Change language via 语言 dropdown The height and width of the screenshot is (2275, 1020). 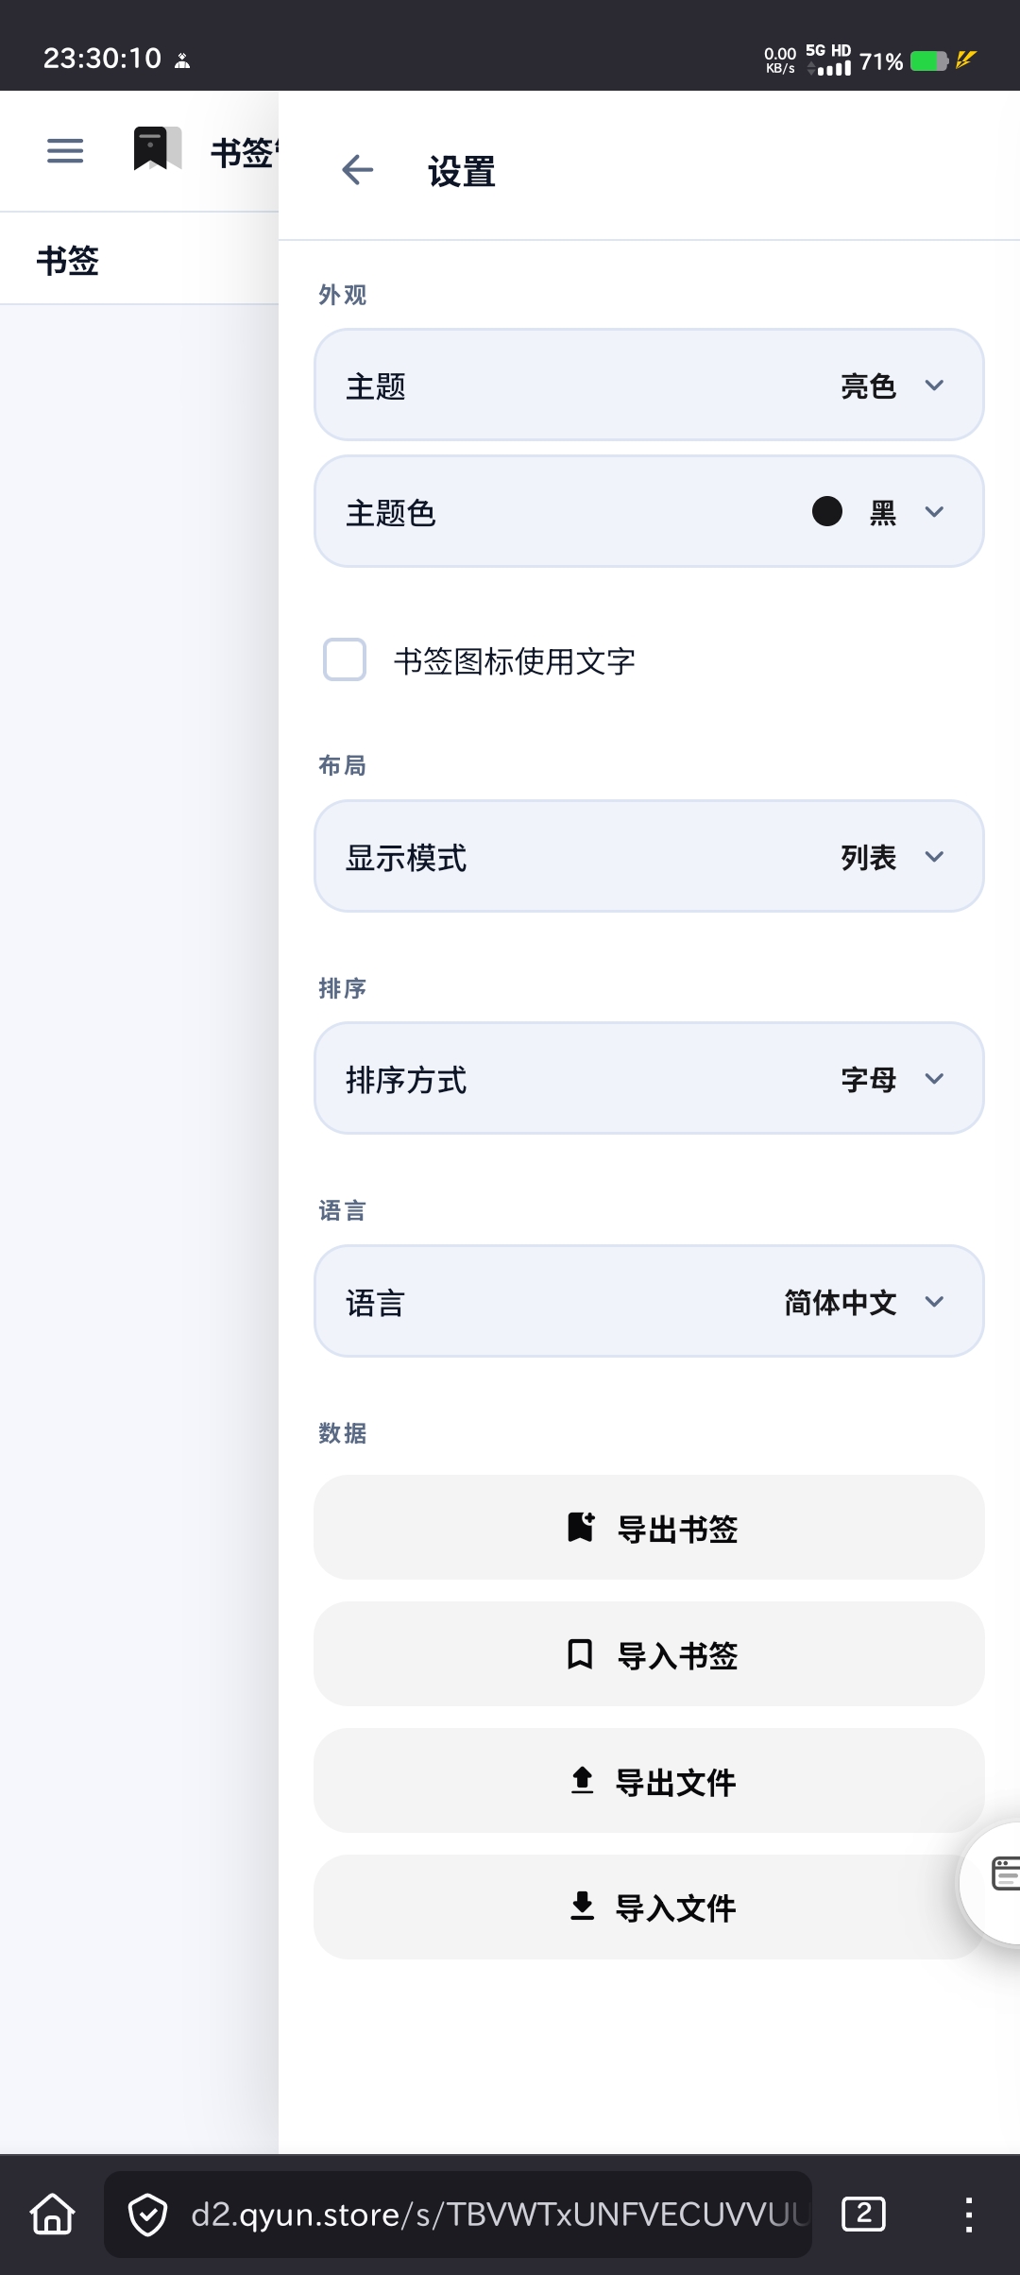click(x=649, y=1302)
